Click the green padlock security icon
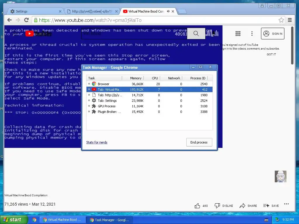 click(x=36, y=20)
